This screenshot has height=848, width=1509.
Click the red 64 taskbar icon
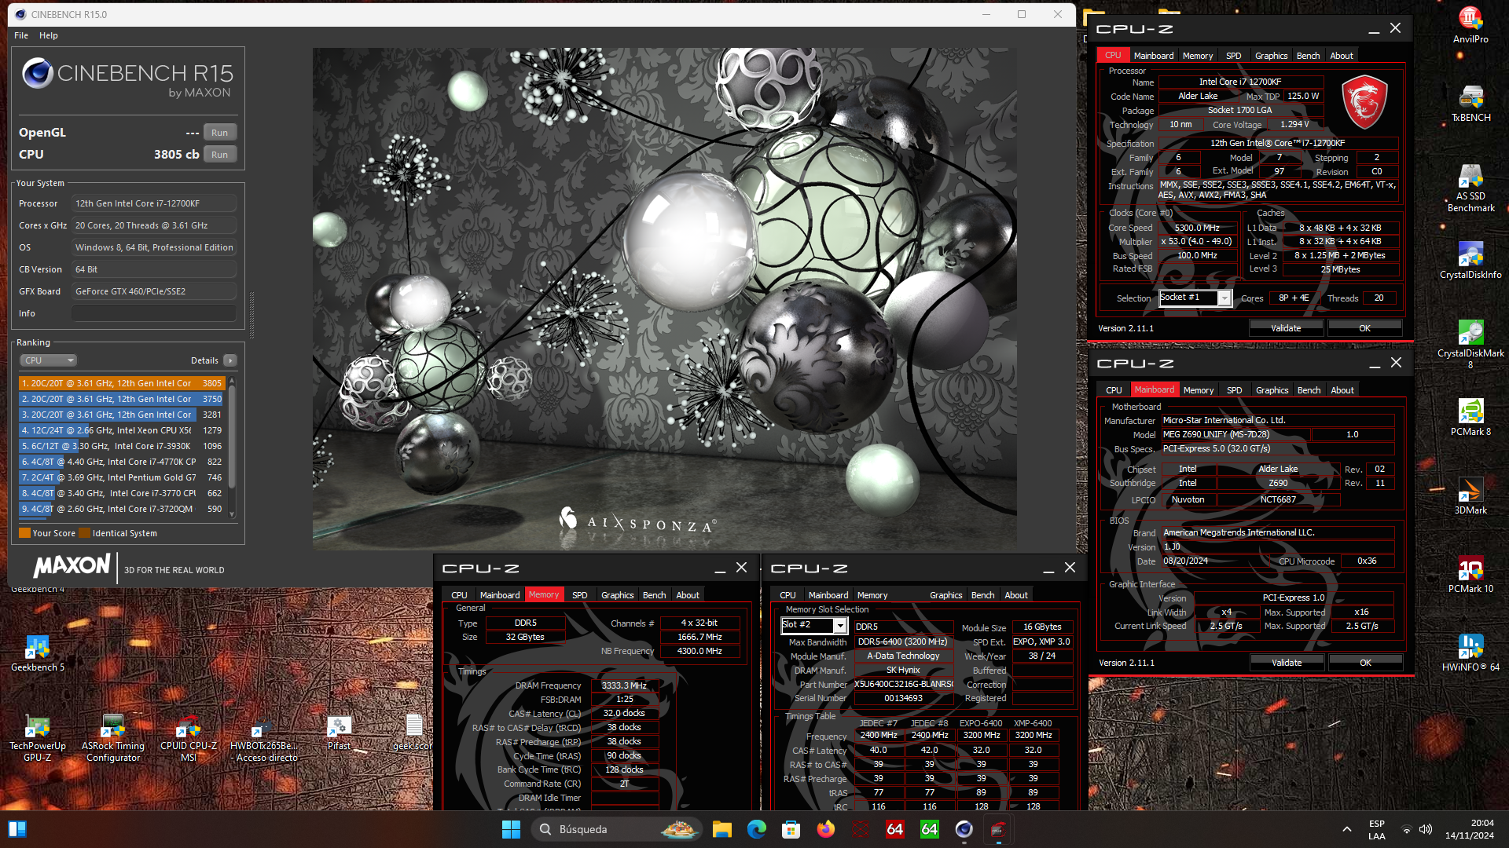[x=894, y=829]
